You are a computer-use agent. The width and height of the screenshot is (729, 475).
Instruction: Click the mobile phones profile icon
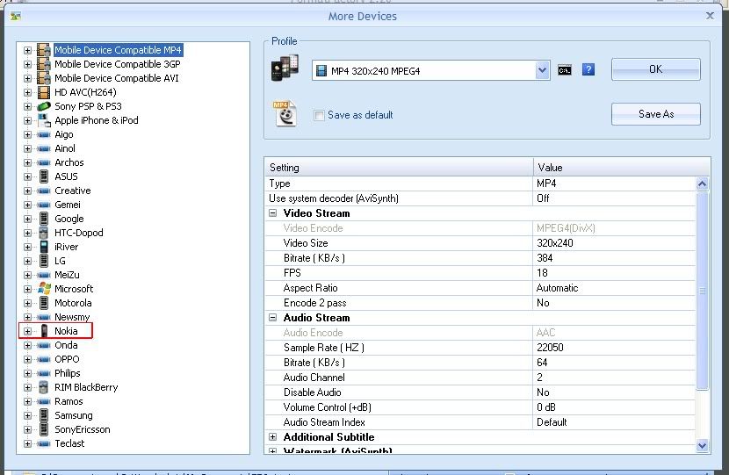(285, 68)
